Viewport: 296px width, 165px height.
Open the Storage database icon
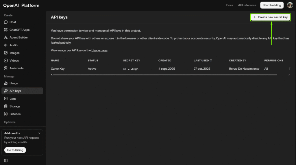click(x=6, y=106)
